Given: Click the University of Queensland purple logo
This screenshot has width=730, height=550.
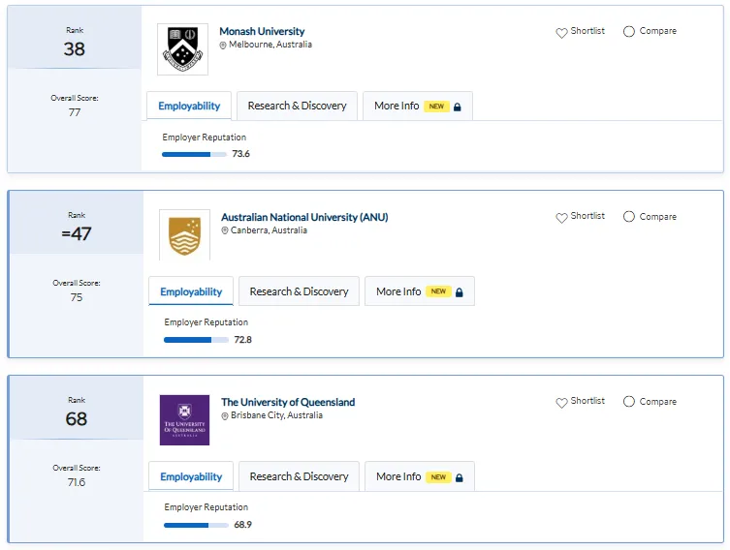Looking at the screenshot, I should pos(184,420).
